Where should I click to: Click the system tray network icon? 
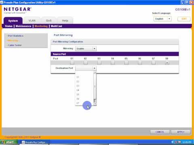point(179,142)
